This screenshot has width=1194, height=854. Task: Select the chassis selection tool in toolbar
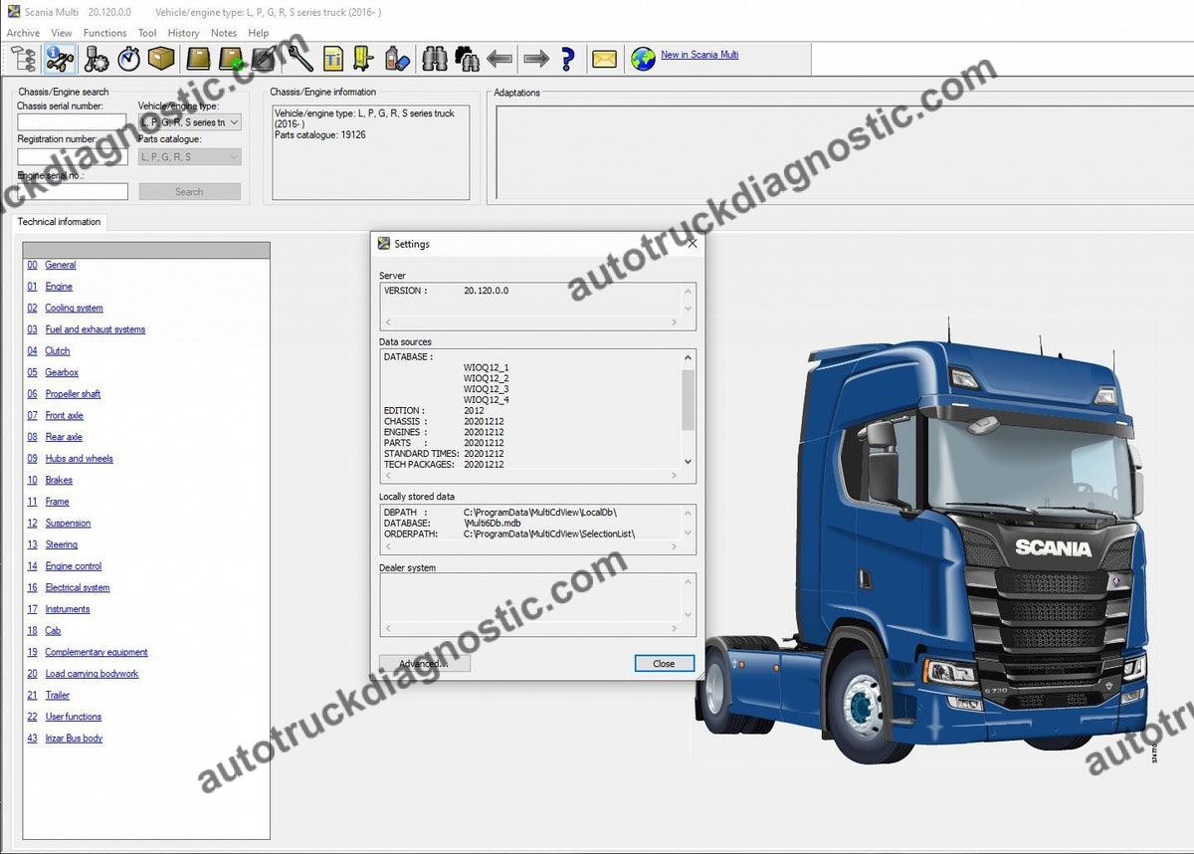point(59,59)
